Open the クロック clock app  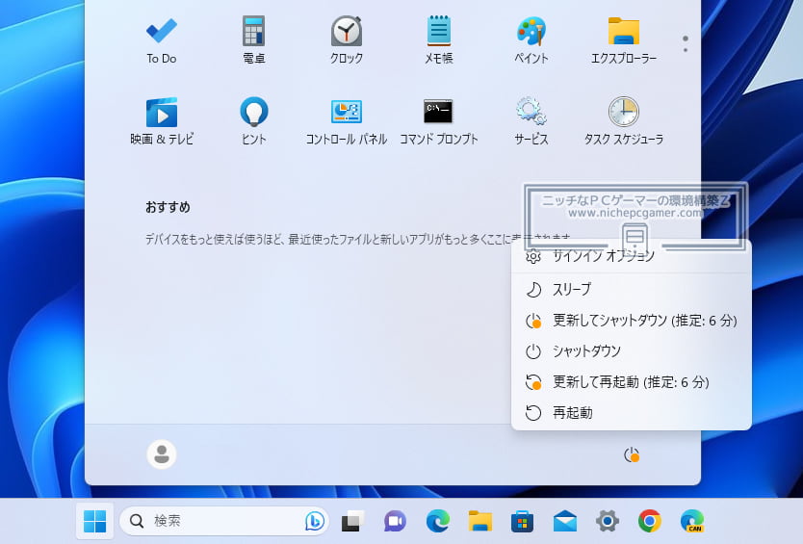coord(346,39)
